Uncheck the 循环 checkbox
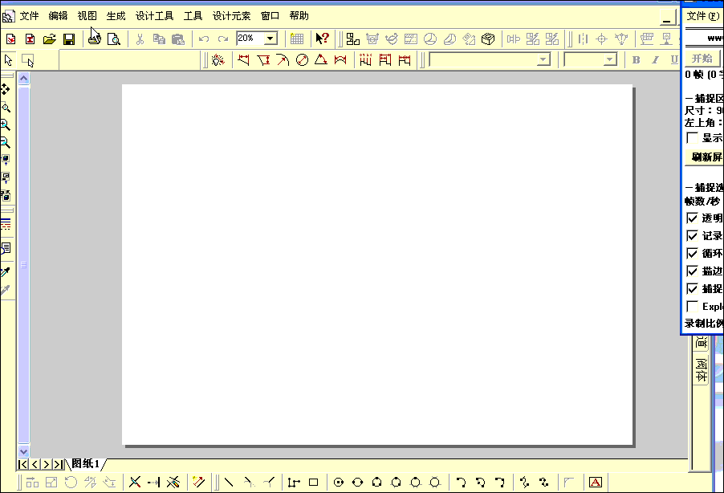The width and height of the screenshot is (724, 493). point(692,253)
